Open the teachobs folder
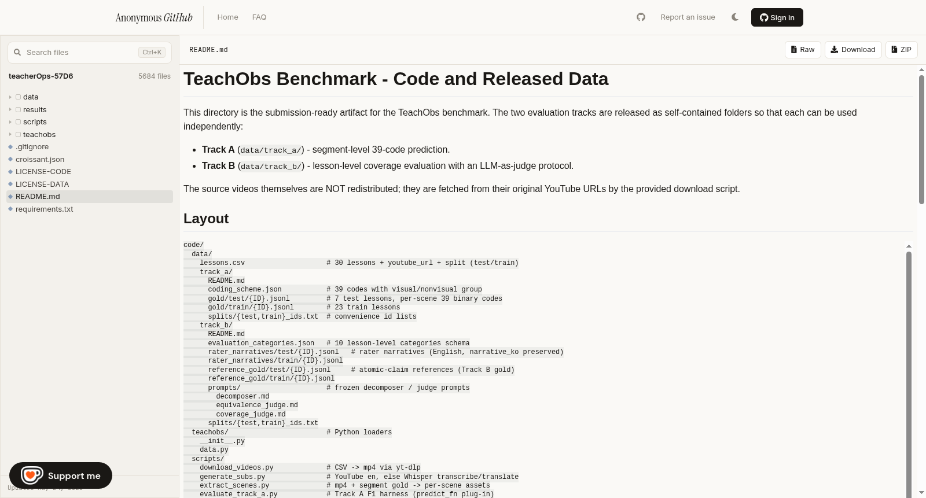The height and width of the screenshot is (498, 926). tap(39, 135)
